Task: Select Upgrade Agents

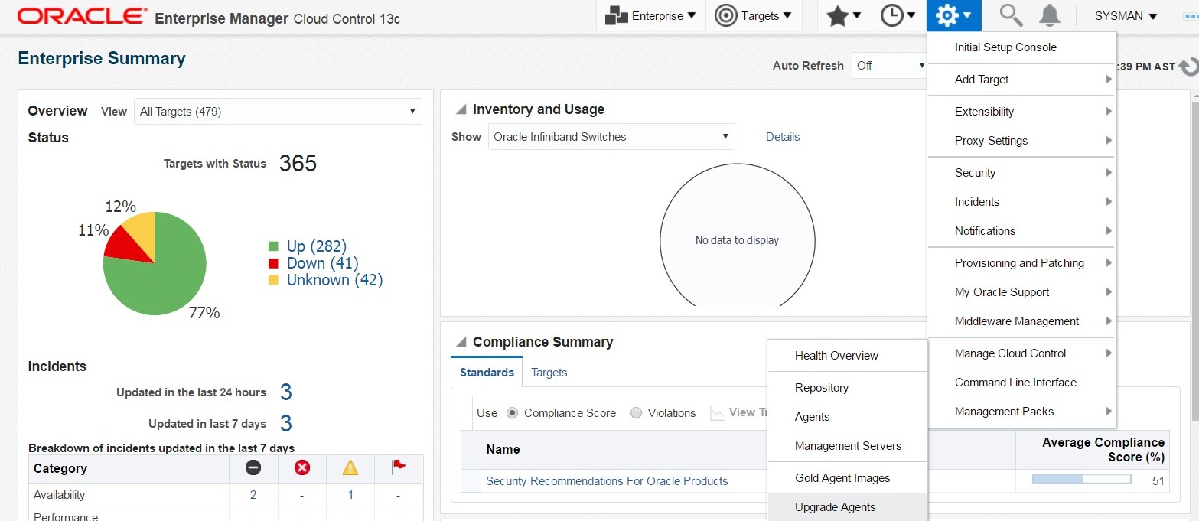Action: (x=848, y=507)
